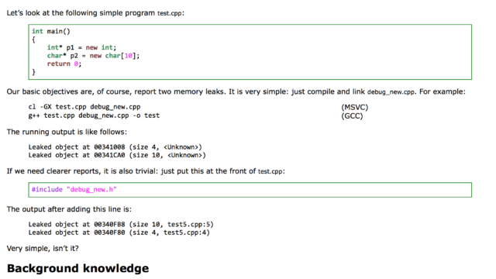Click the 'return 0;' code line
This screenshot has width=496, height=279.
[x=64, y=64]
